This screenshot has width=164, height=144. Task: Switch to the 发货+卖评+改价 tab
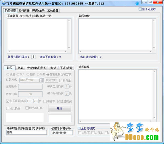coord(37,68)
